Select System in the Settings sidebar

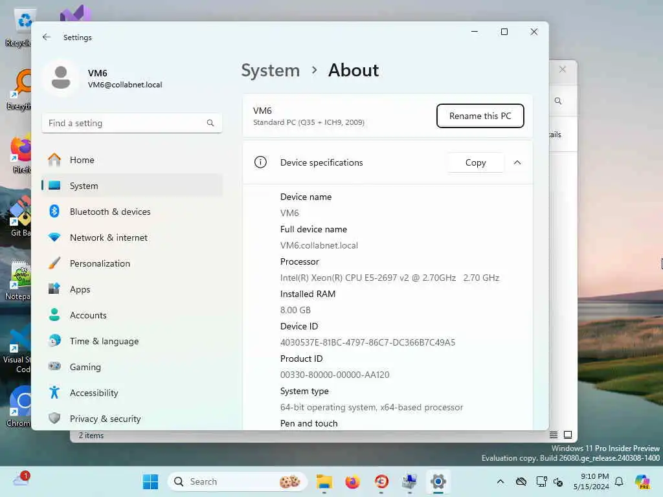131,186
